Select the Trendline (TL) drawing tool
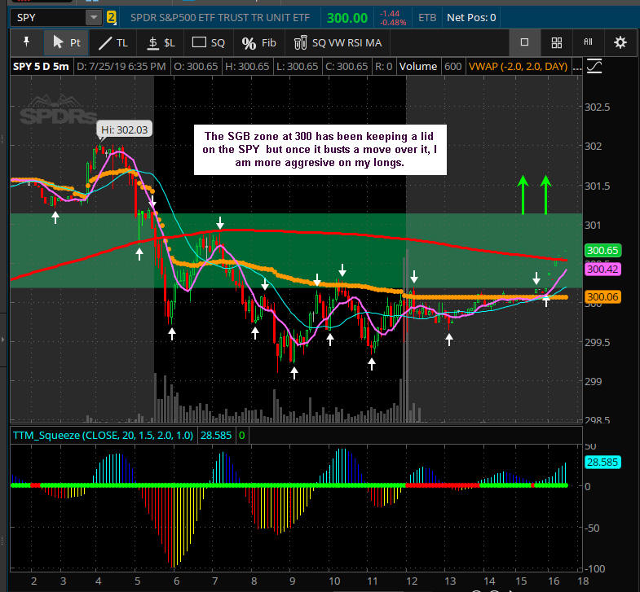 113,42
